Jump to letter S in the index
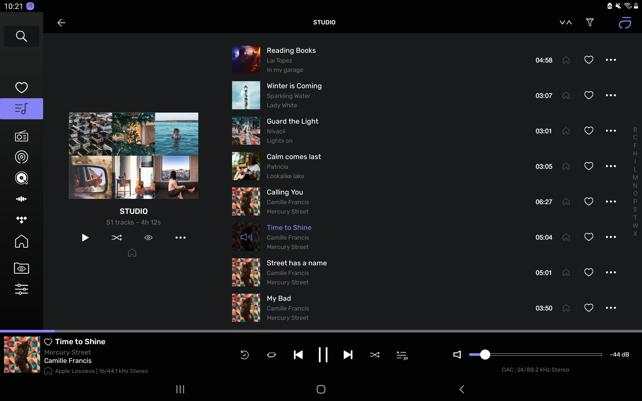 [x=635, y=210]
